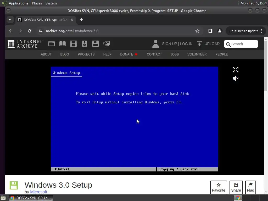This screenshot has width=268, height=201.
Task: Open the JOBS link
Action: [175, 54]
